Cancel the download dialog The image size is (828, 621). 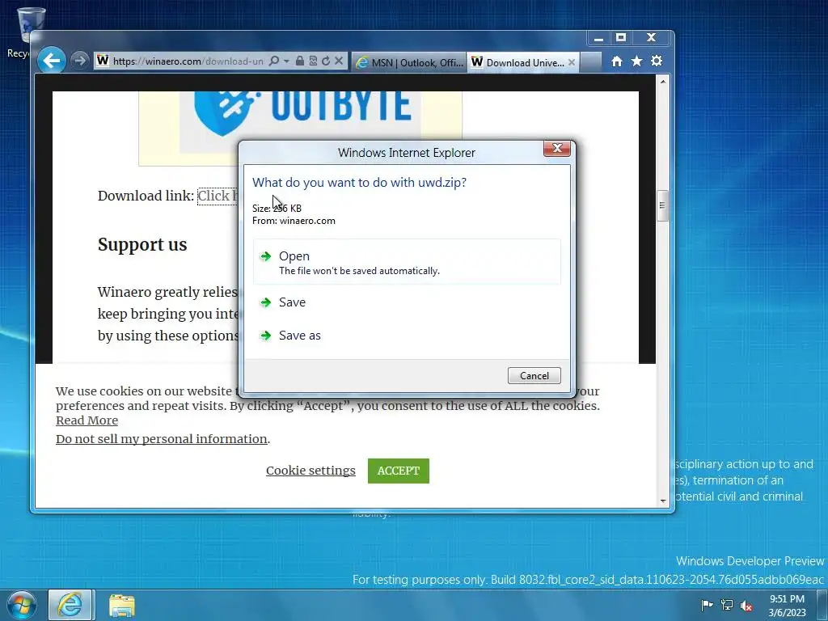click(x=534, y=375)
